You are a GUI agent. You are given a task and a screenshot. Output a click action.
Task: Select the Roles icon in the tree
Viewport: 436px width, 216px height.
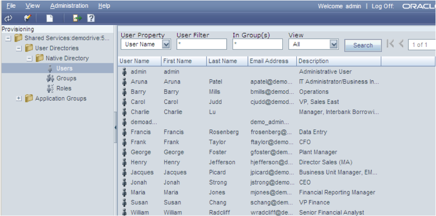coord(50,88)
